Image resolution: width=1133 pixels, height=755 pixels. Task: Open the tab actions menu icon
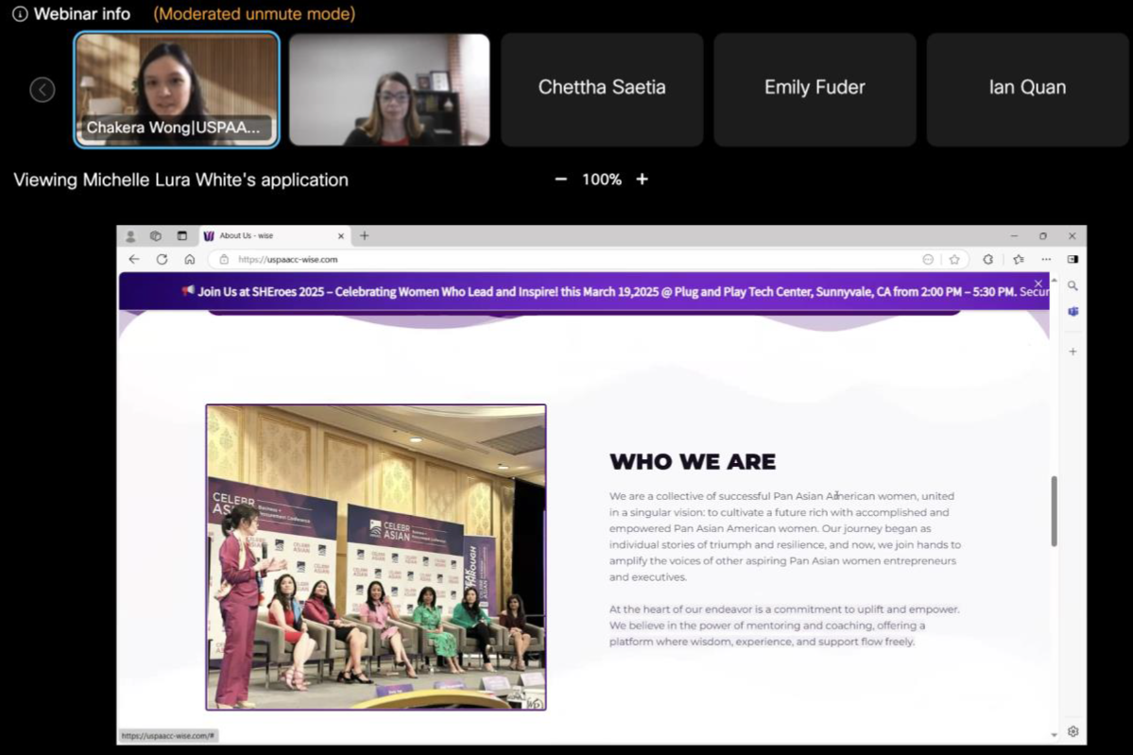click(182, 235)
